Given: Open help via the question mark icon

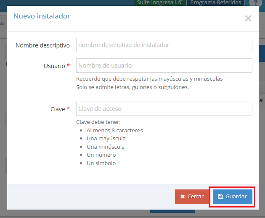Looking at the screenshot, I should [255, 3].
